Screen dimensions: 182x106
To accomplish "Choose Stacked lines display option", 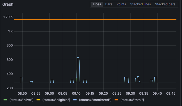I will click(x=141, y=4).
